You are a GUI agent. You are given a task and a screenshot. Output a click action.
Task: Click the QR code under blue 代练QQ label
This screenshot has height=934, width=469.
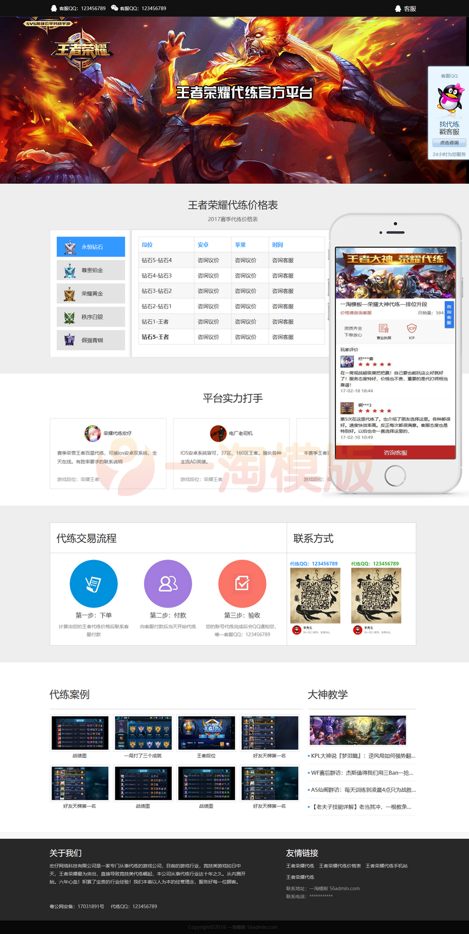(x=315, y=595)
